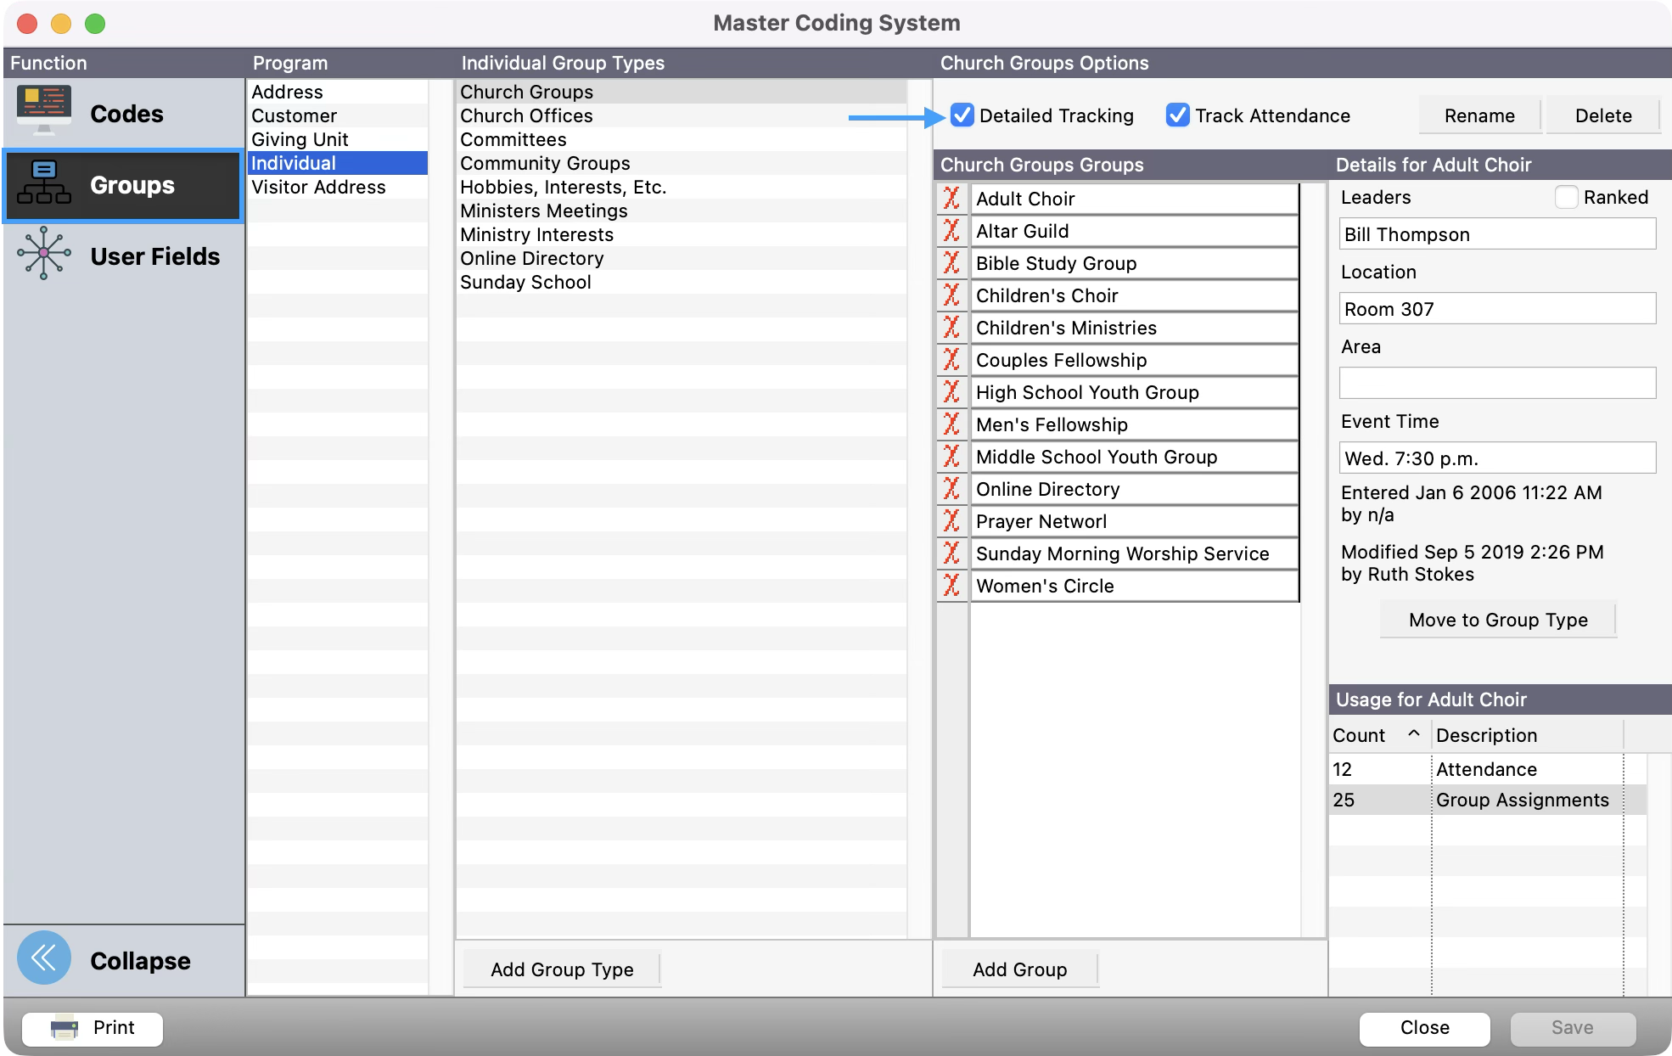The width and height of the screenshot is (1672, 1056).
Task: Select Men's Fellowship group name
Action: click(1134, 424)
